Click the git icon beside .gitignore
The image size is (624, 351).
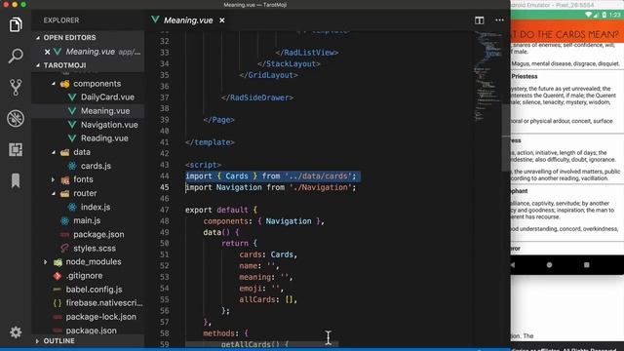pos(58,276)
